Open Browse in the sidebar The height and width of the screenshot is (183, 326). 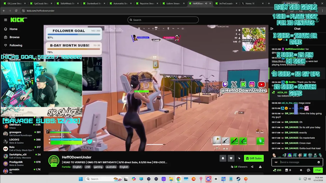click(15, 37)
